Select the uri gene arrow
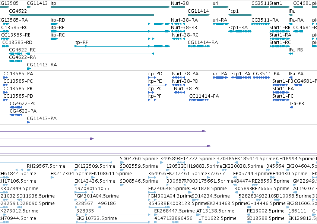 [221, 7]
